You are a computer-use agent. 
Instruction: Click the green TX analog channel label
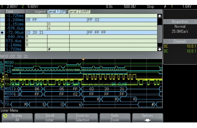(x=7, y=84)
